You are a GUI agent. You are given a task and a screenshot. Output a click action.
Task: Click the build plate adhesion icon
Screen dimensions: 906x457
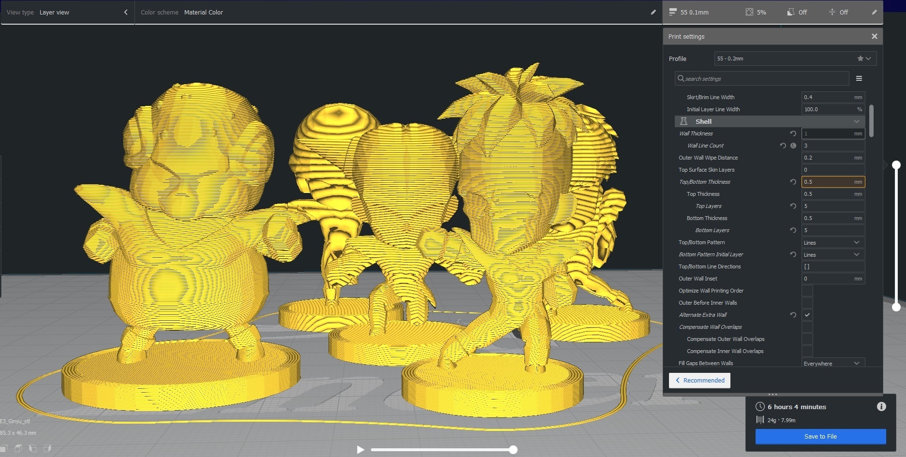tap(832, 12)
